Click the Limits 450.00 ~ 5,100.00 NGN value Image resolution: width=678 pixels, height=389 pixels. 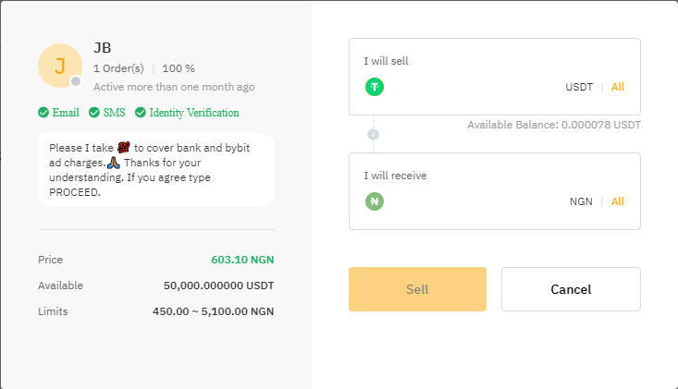point(213,311)
